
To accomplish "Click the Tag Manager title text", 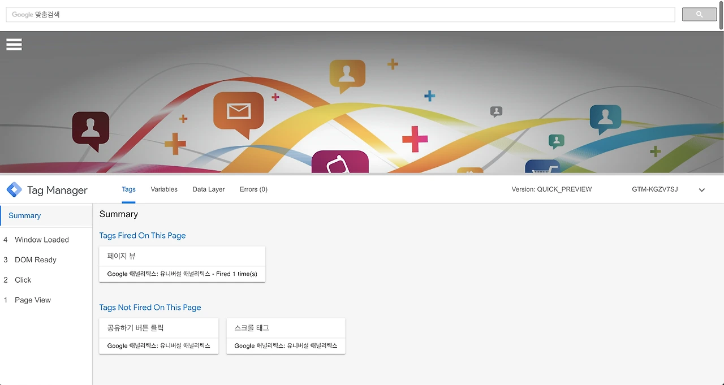I will (57, 191).
